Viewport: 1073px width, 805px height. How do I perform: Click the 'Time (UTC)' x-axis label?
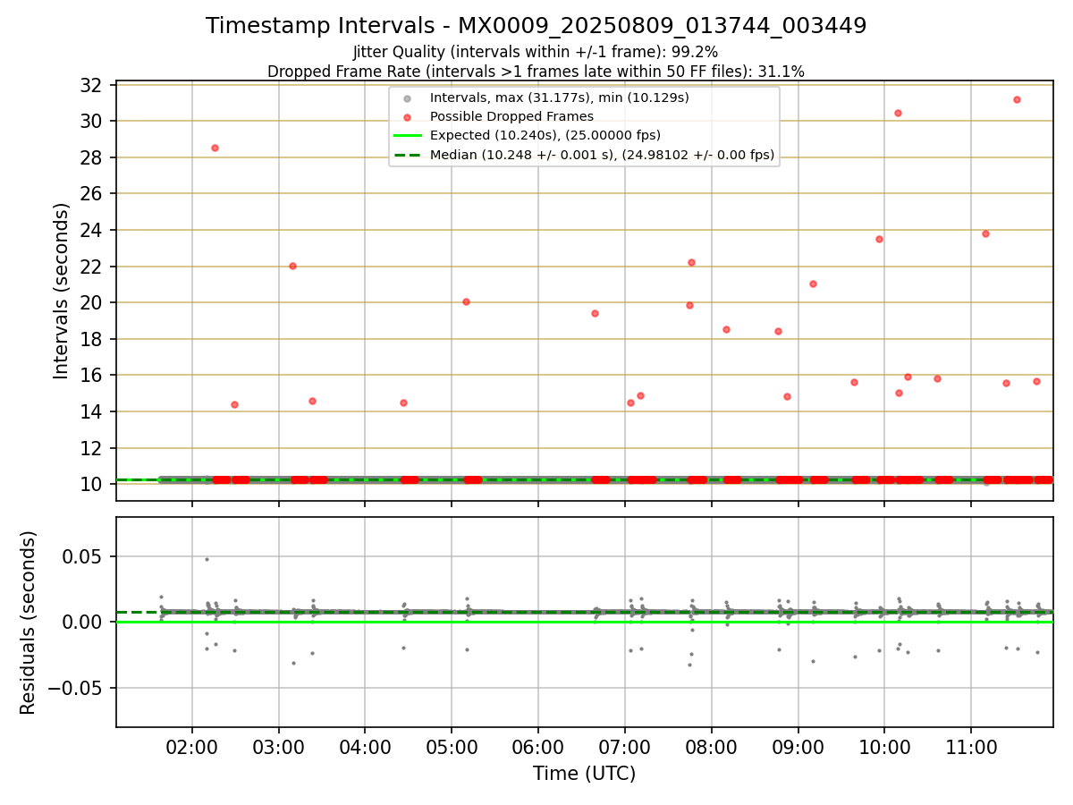(584, 774)
